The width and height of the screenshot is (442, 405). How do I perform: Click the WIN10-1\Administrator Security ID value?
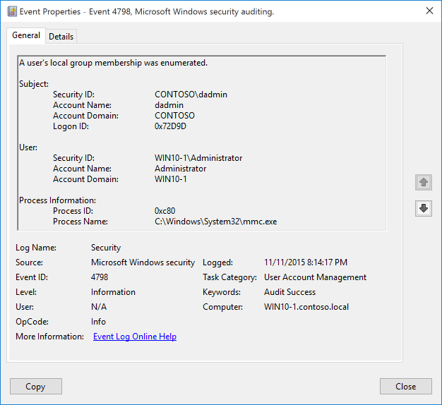pos(198,158)
